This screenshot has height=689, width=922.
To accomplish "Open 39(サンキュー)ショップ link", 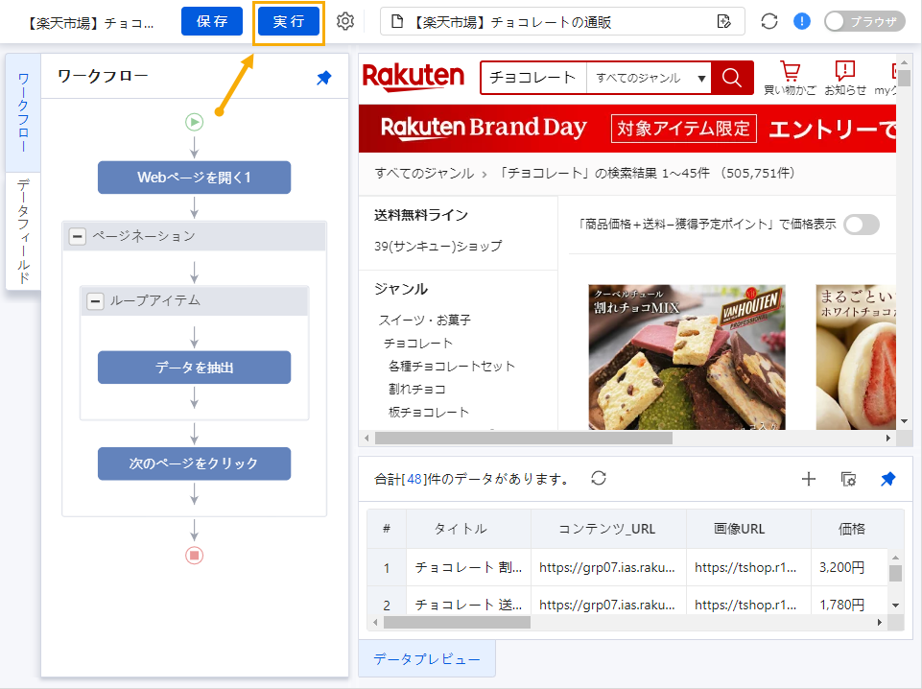I will (x=438, y=246).
